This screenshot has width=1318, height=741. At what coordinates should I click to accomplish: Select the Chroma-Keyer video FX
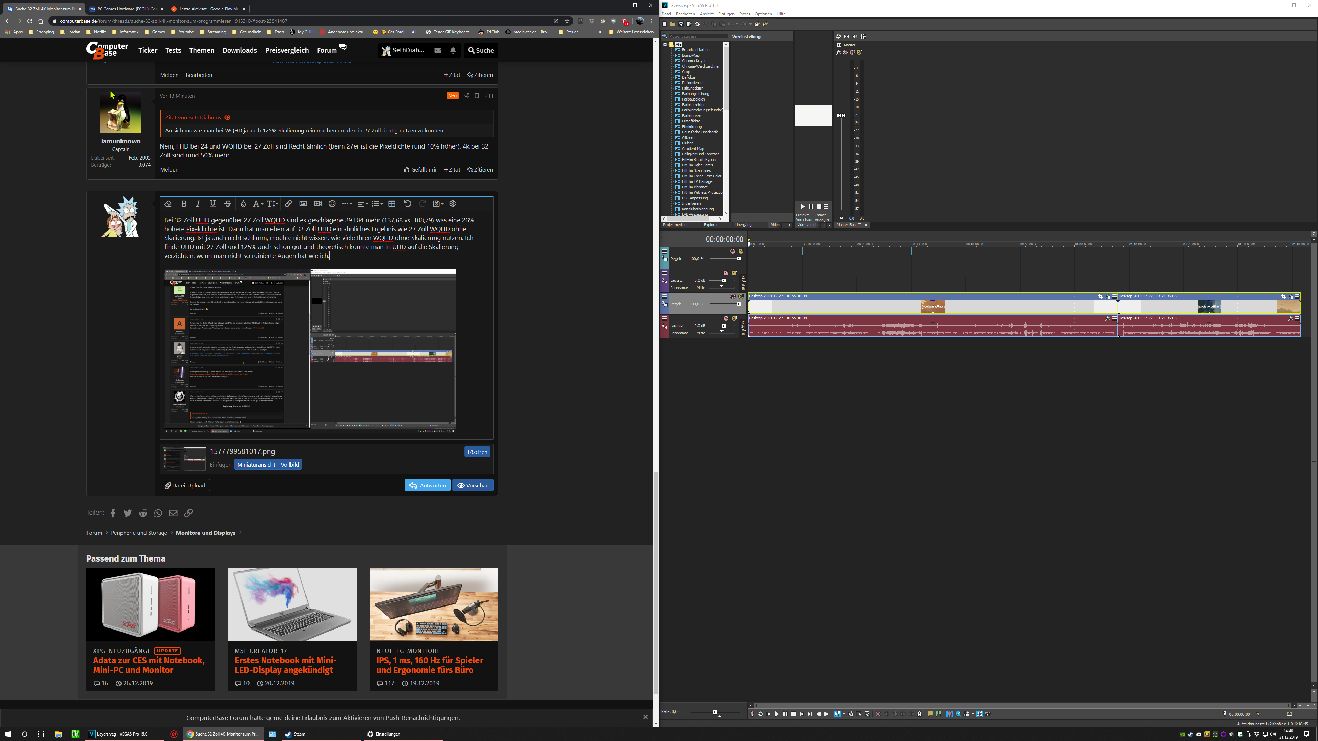pyautogui.click(x=693, y=61)
